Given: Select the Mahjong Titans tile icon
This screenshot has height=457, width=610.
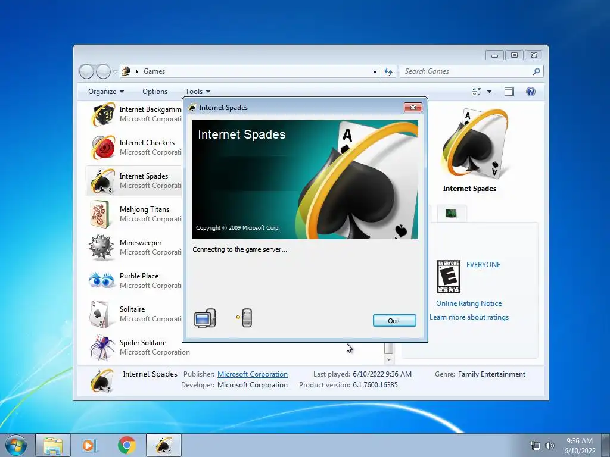Looking at the screenshot, I should pyautogui.click(x=99, y=214).
